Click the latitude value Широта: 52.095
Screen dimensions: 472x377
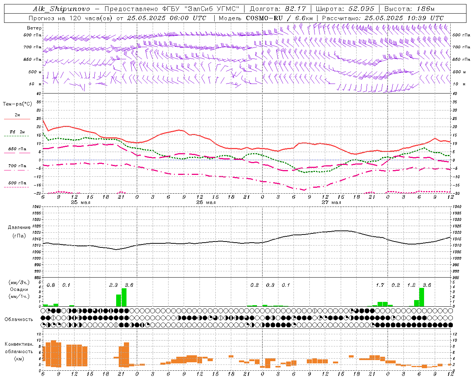tap(346, 9)
